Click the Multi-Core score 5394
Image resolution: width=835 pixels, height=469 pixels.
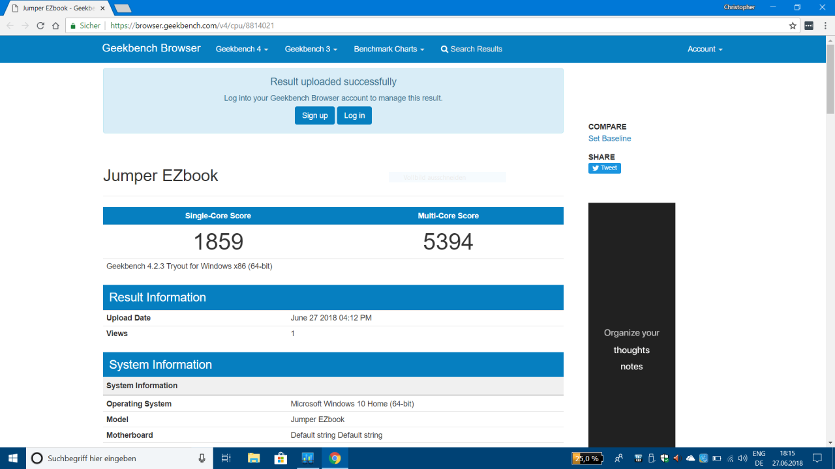pyautogui.click(x=448, y=242)
